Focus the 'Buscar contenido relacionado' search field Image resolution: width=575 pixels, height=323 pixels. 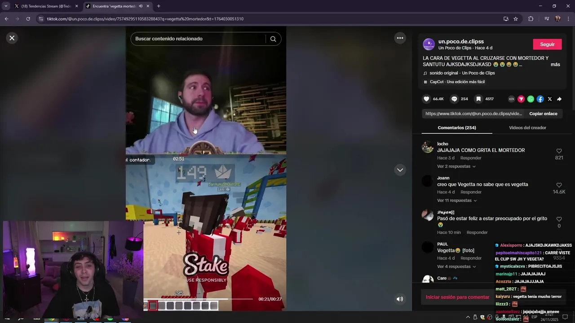point(198,39)
